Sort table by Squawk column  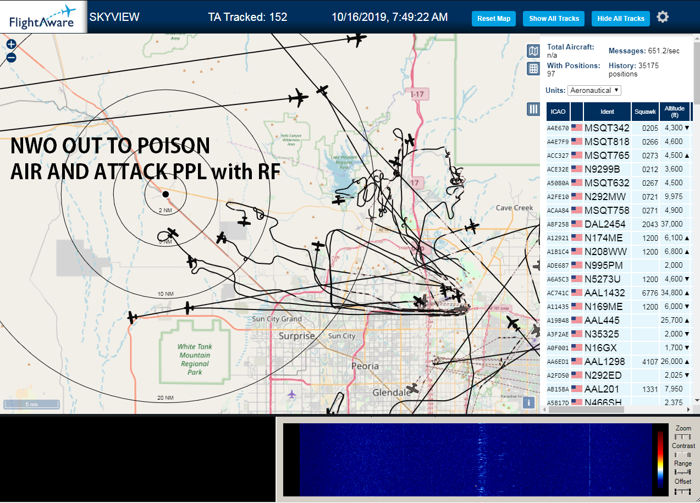pyautogui.click(x=645, y=112)
